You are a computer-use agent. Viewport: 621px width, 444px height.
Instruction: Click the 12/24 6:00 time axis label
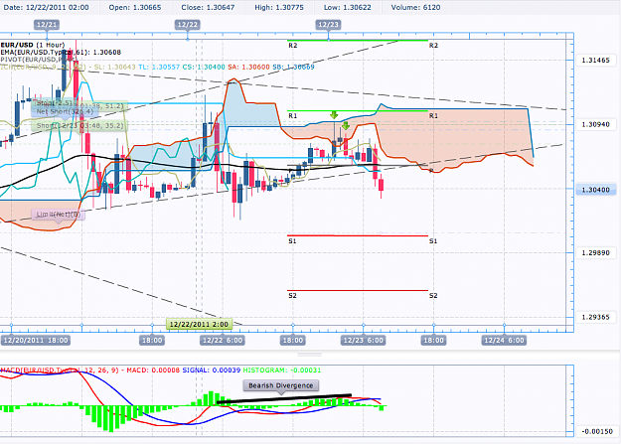[x=504, y=341]
